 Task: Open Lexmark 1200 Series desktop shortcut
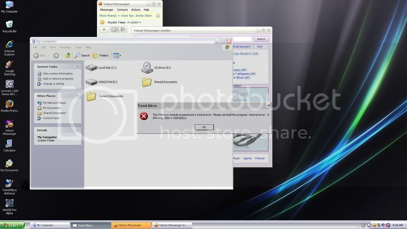point(9,88)
